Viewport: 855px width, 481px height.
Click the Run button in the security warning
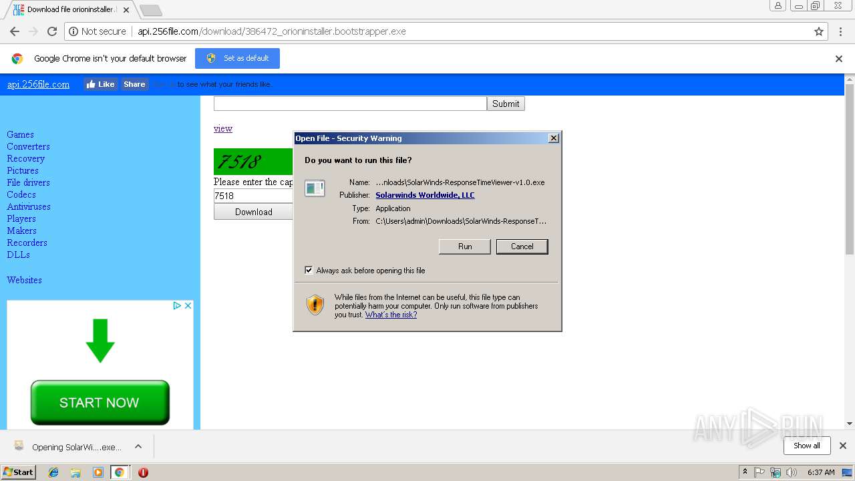click(465, 247)
